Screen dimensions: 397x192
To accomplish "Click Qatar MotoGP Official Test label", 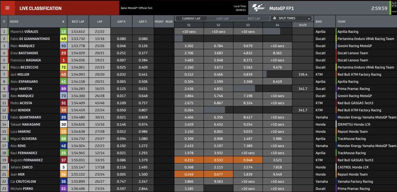I will (x=136, y=8).
